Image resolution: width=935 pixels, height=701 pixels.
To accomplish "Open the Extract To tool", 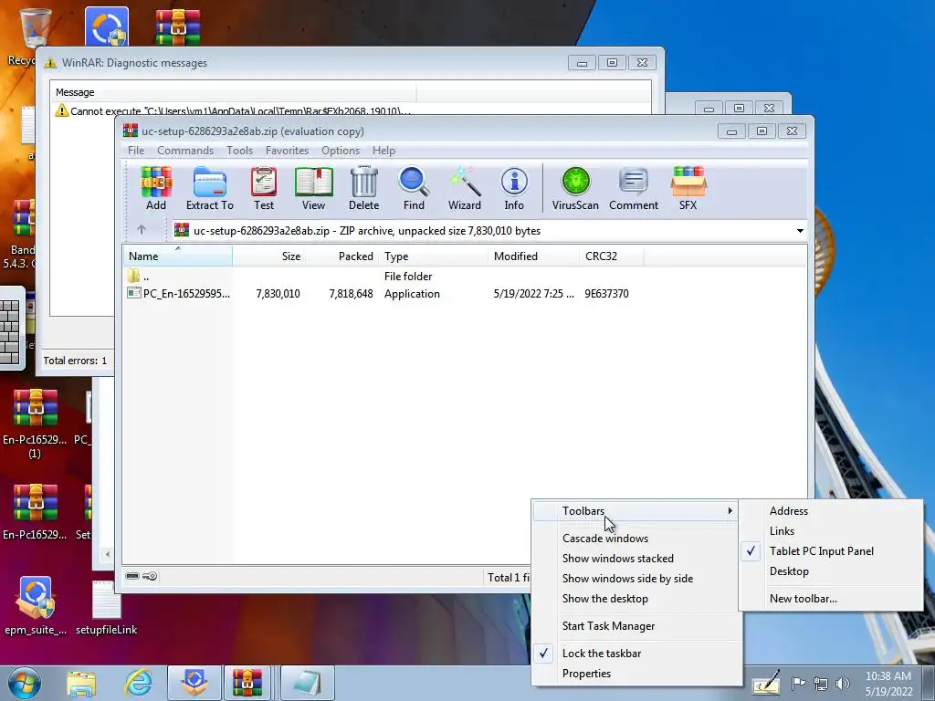I will 209,188.
